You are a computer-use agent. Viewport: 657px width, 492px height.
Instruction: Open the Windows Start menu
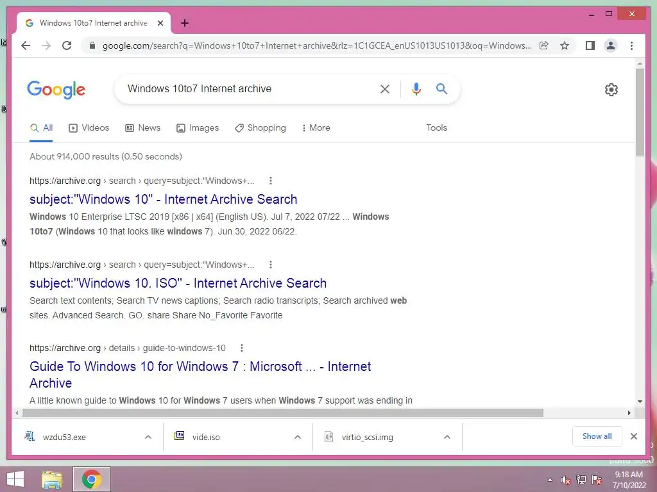[x=15, y=479]
